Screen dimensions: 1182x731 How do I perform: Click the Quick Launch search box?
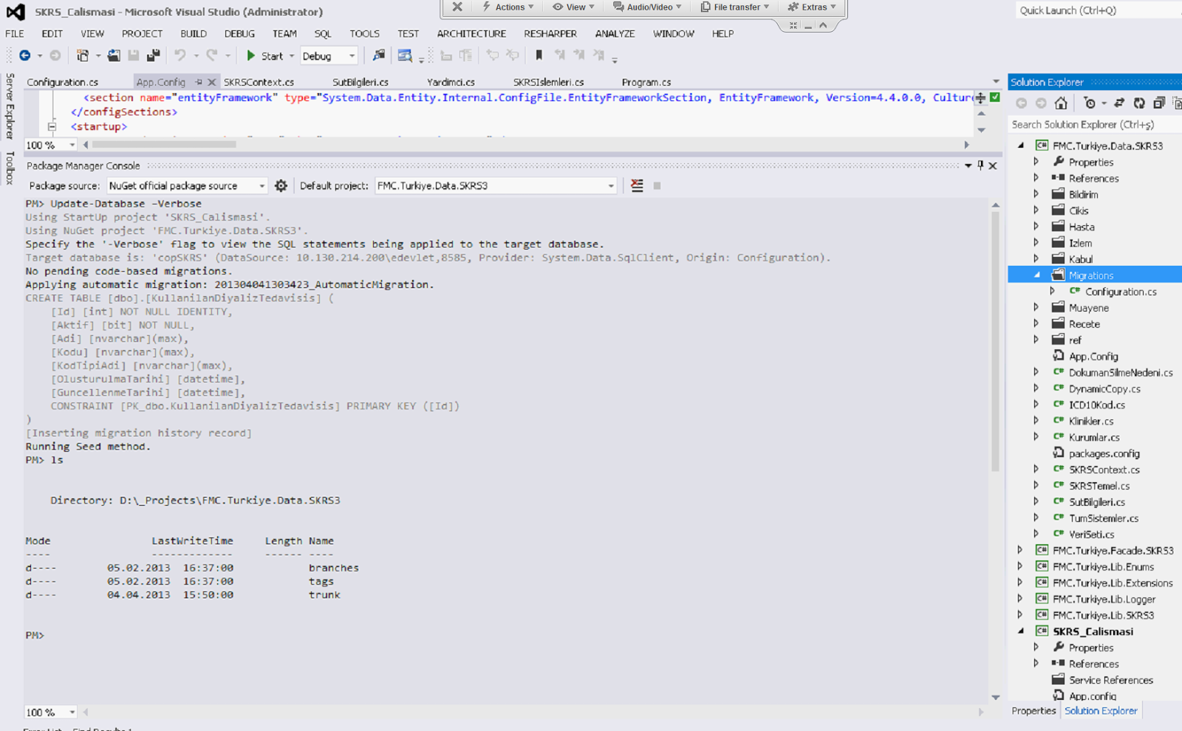1097,10
